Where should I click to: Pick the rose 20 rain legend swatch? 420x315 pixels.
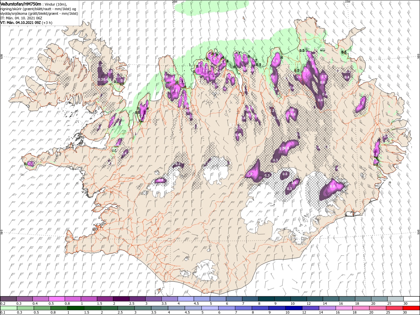[x=378, y=308]
